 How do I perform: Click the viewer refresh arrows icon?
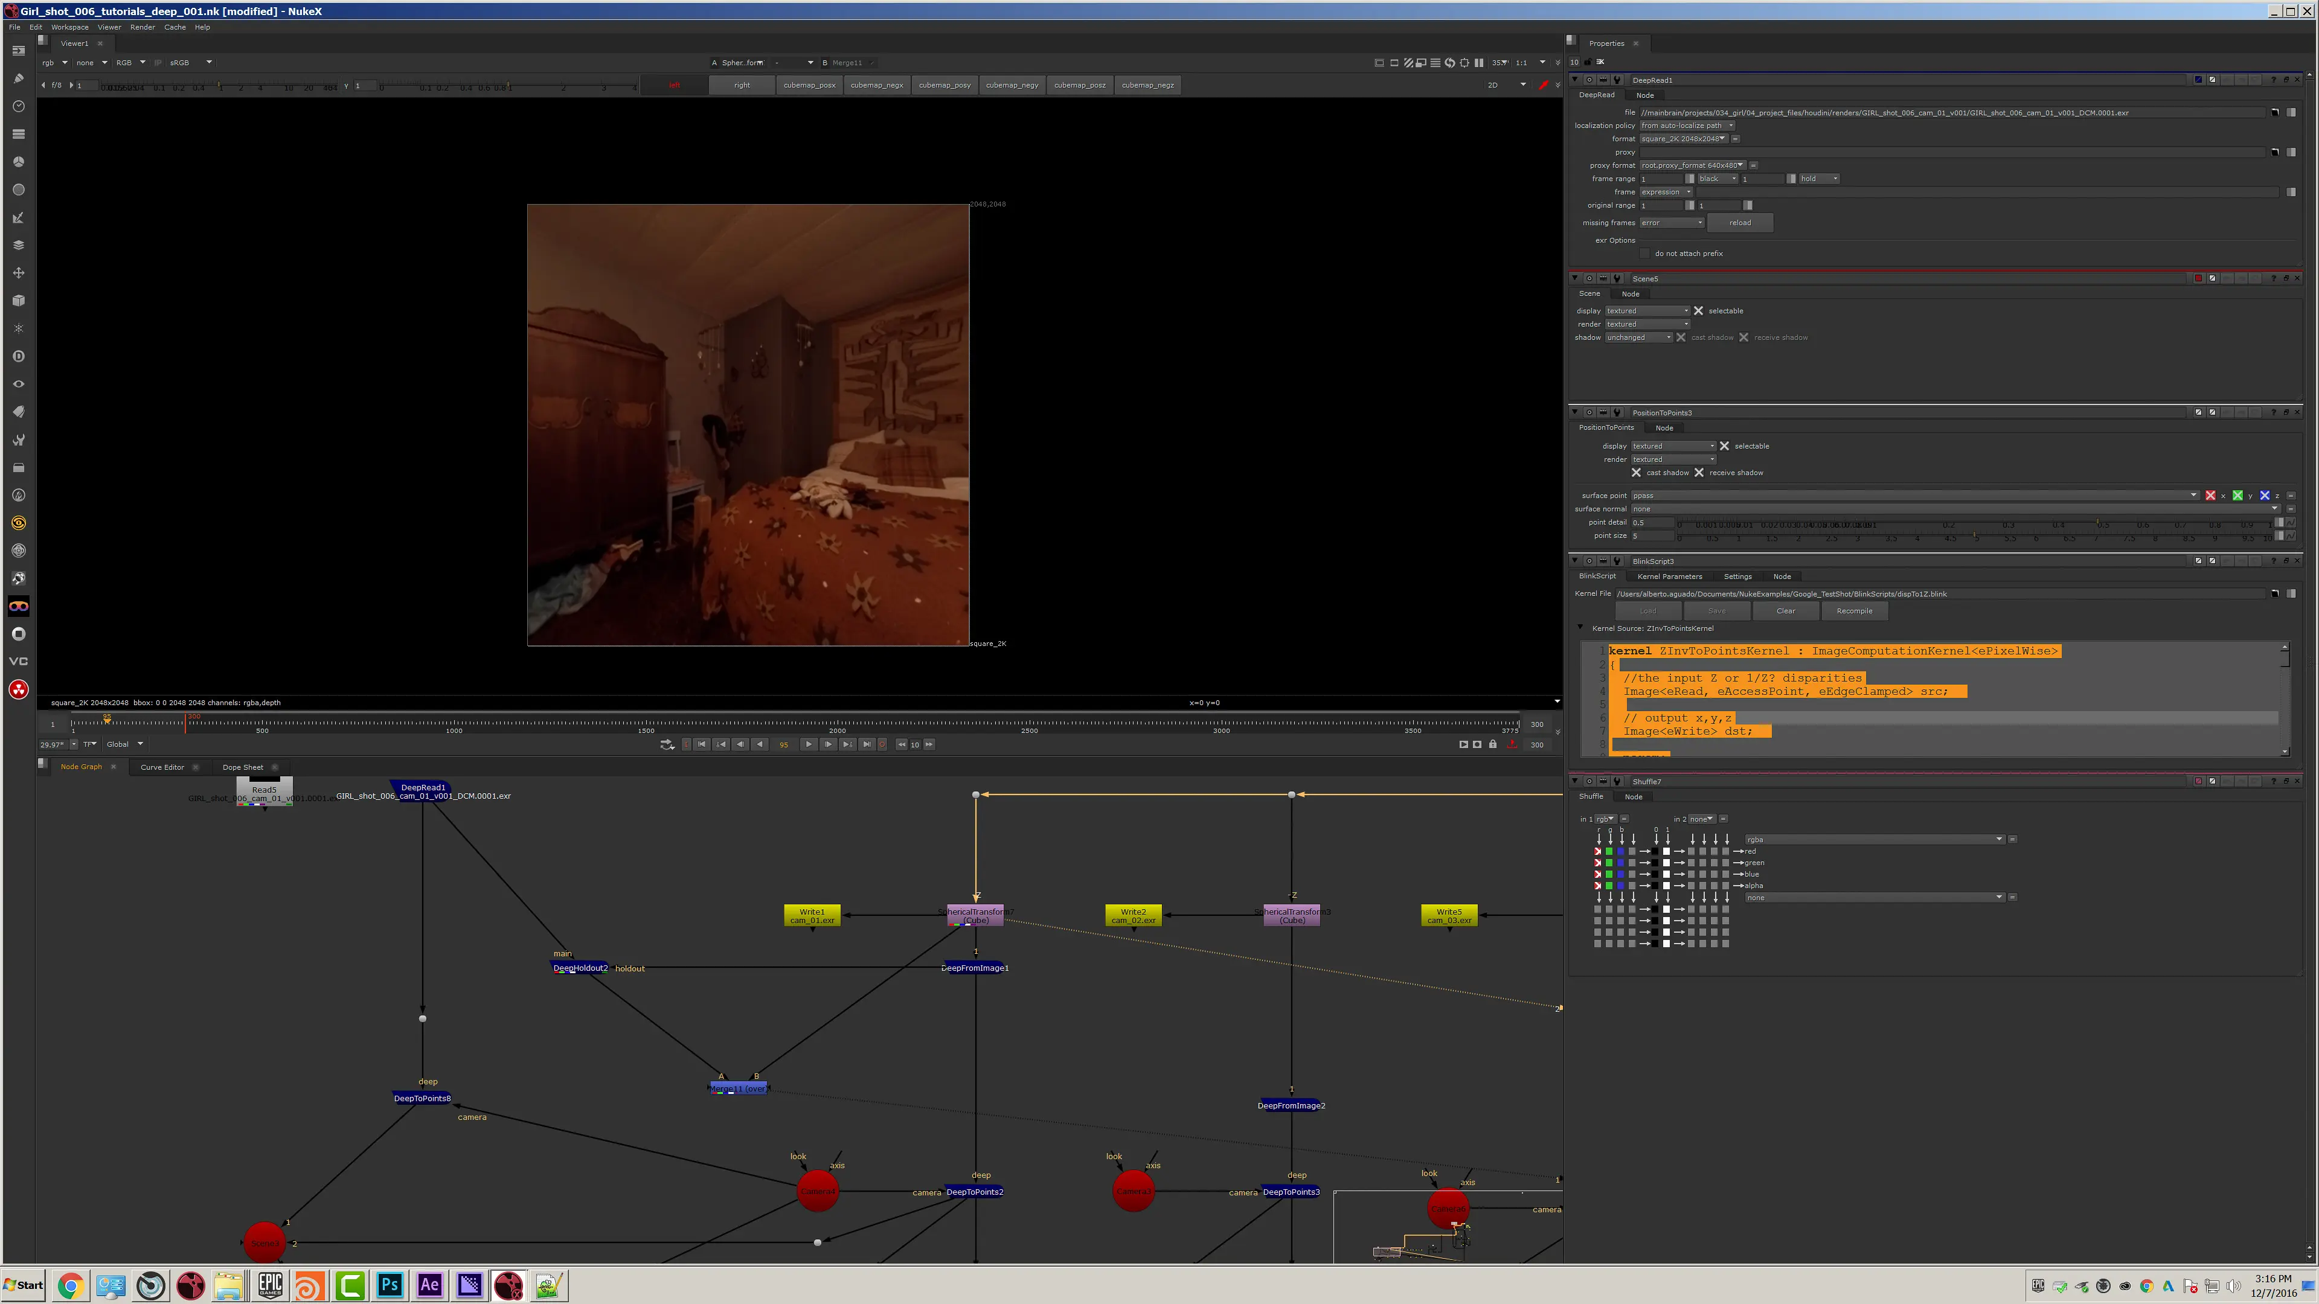pos(1449,63)
